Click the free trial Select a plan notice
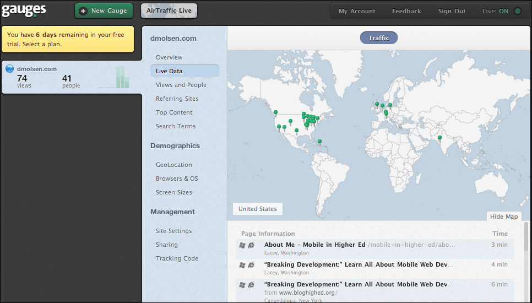Screen dimensions: 532x303 [x=68, y=39]
